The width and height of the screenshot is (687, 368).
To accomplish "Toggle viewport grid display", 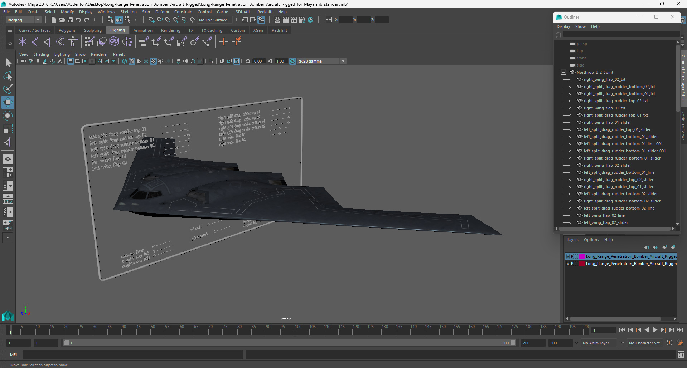I will [71, 61].
